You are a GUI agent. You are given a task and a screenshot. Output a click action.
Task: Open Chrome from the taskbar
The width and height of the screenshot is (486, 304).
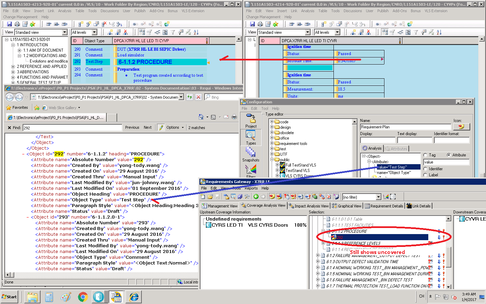[x=83, y=297]
